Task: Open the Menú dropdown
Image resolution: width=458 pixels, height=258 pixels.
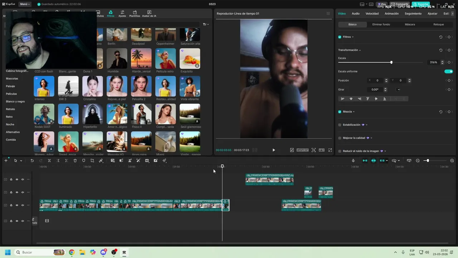Action: (25, 4)
